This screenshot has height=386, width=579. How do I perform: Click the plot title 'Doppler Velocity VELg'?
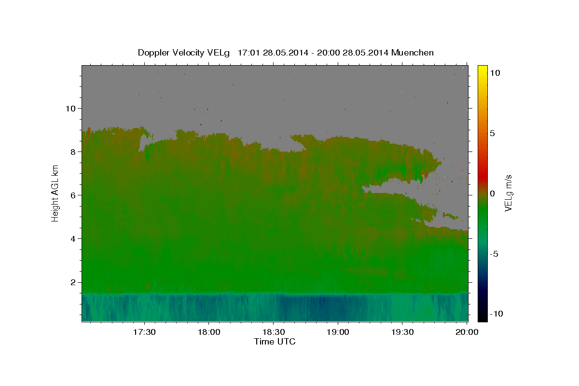tap(183, 53)
